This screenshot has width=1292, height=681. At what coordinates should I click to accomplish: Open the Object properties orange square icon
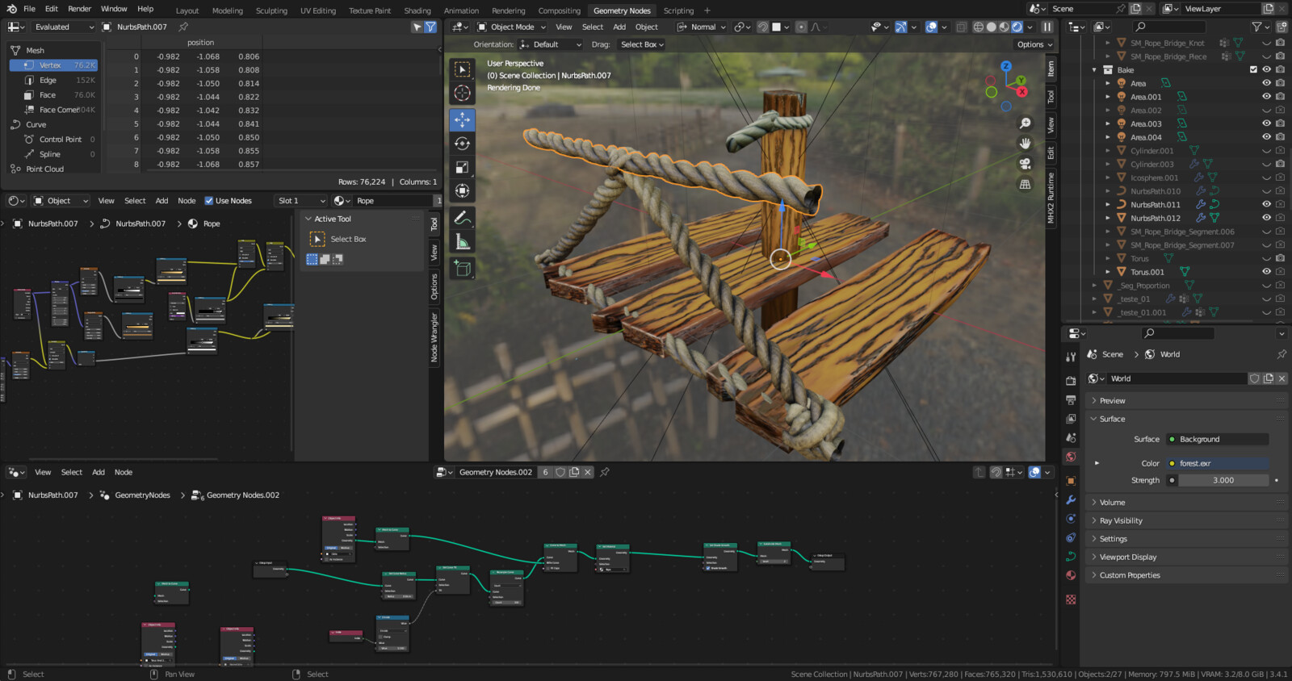1071,481
